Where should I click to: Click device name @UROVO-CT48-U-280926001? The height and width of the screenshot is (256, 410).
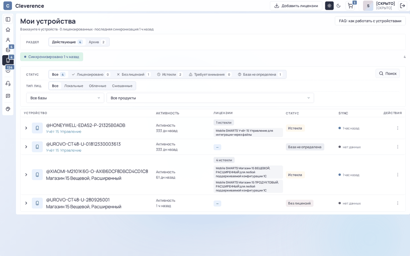click(78, 200)
